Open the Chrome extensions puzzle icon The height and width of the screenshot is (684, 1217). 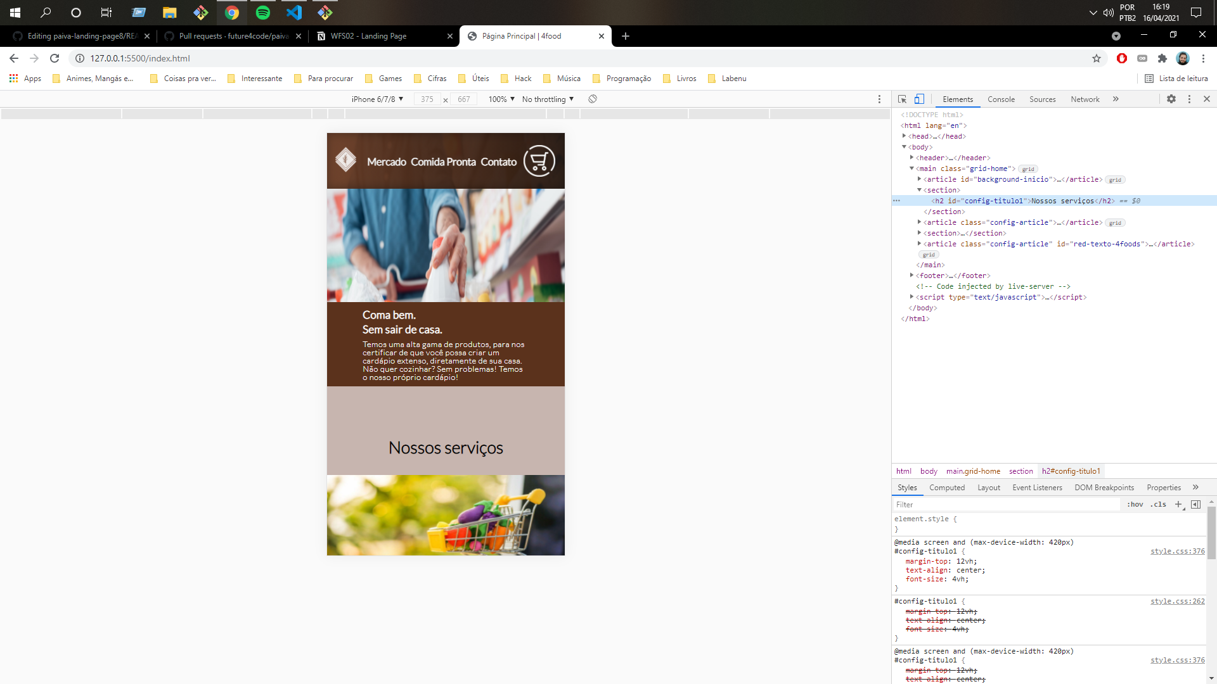tap(1162, 58)
